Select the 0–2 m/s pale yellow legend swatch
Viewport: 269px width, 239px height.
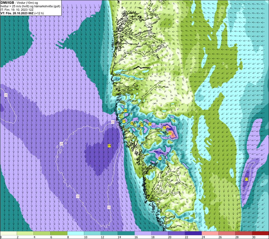tap(8, 233)
